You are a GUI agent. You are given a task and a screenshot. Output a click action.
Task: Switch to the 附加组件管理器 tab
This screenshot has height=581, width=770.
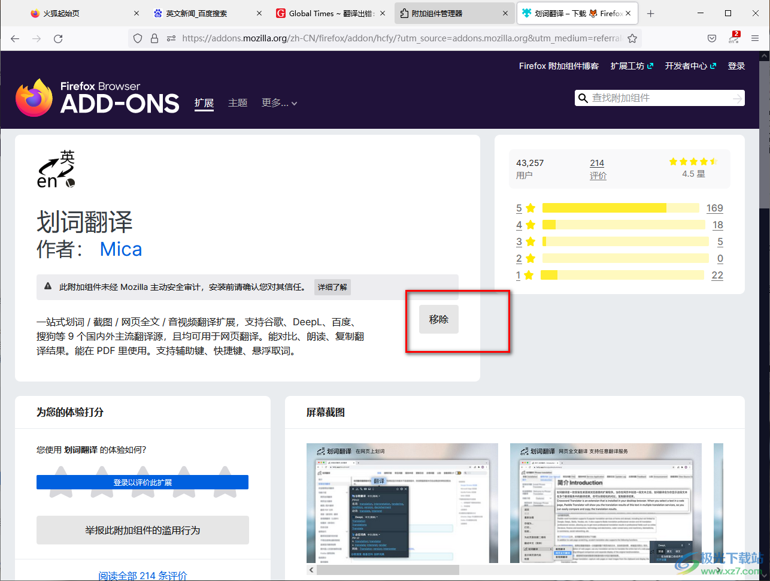tap(454, 13)
